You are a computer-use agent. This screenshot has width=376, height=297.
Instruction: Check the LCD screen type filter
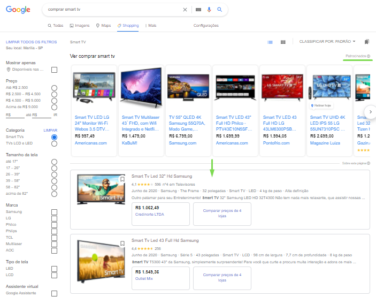pos(54,275)
